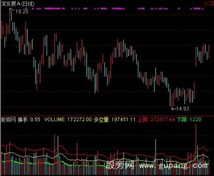This screenshot has width=214, height=176.
Task: Select the 18.20 high price label
Action: (22, 12)
